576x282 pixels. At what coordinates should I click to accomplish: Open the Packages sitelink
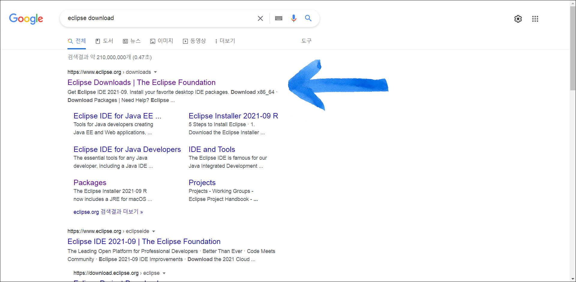pos(90,182)
